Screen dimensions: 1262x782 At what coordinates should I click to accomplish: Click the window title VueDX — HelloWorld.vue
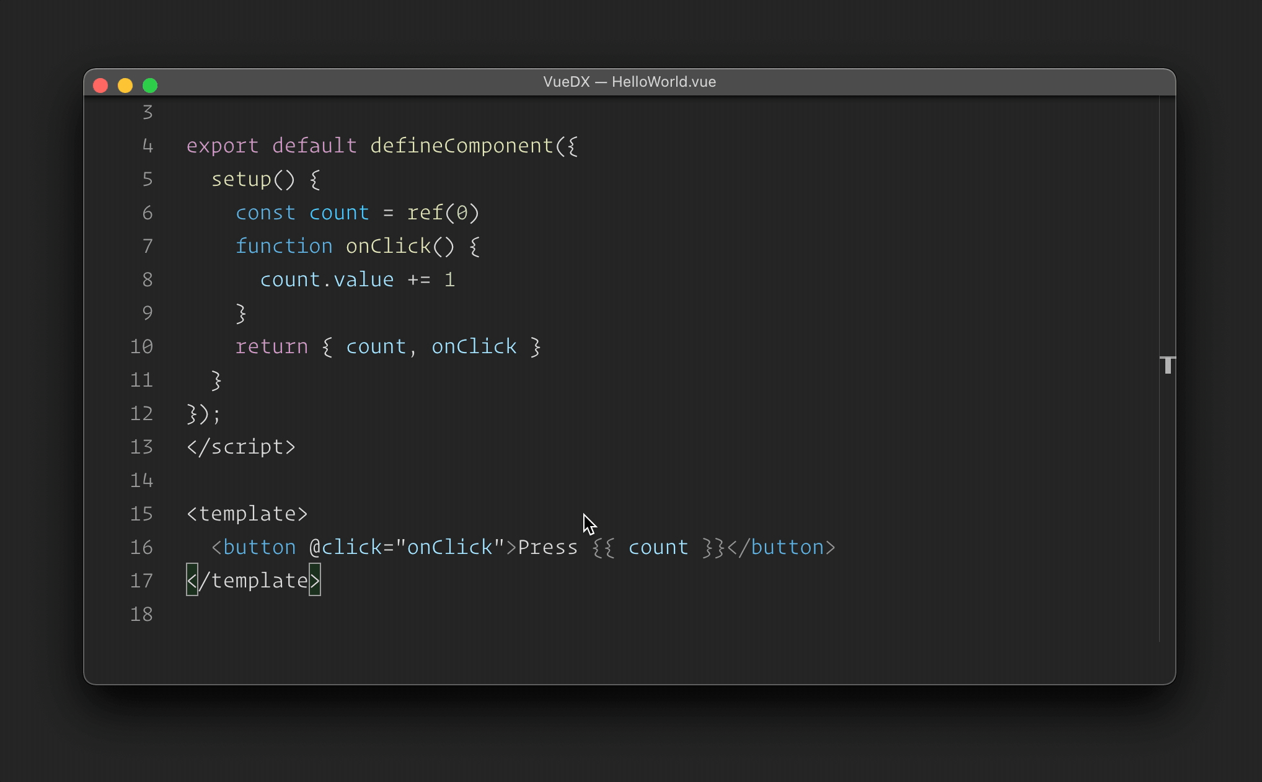pos(629,82)
